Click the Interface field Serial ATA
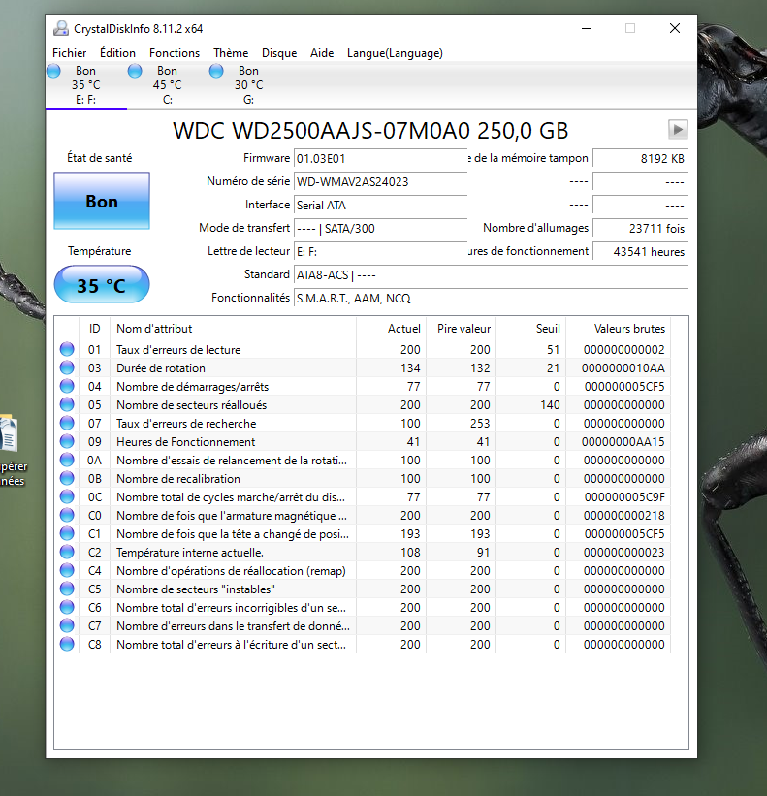This screenshot has height=796, width=767. pos(380,206)
